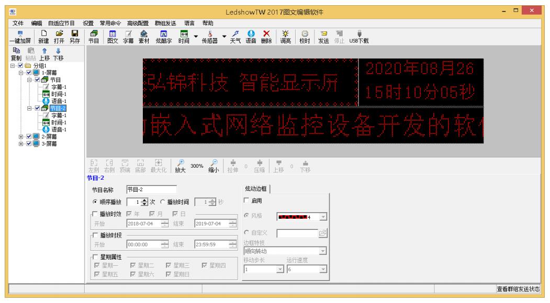Toggle the 3-屏幕 checkbox

pyautogui.click(x=29, y=144)
